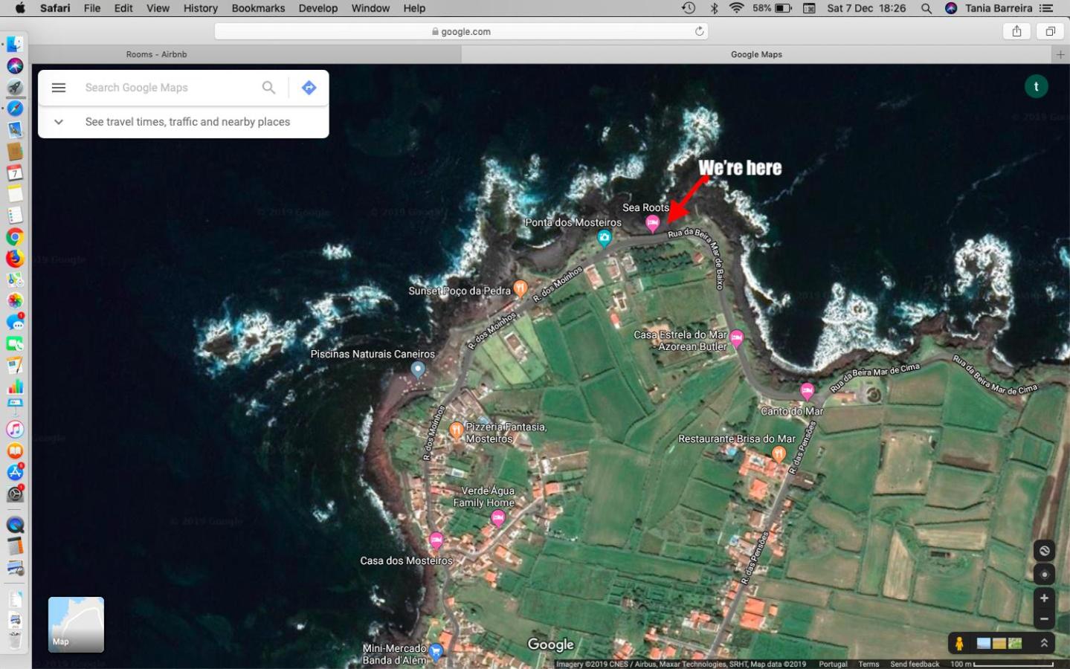Select the Sea Roots lodging pin
The height and width of the screenshot is (669, 1070).
pyautogui.click(x=652, y=223)
